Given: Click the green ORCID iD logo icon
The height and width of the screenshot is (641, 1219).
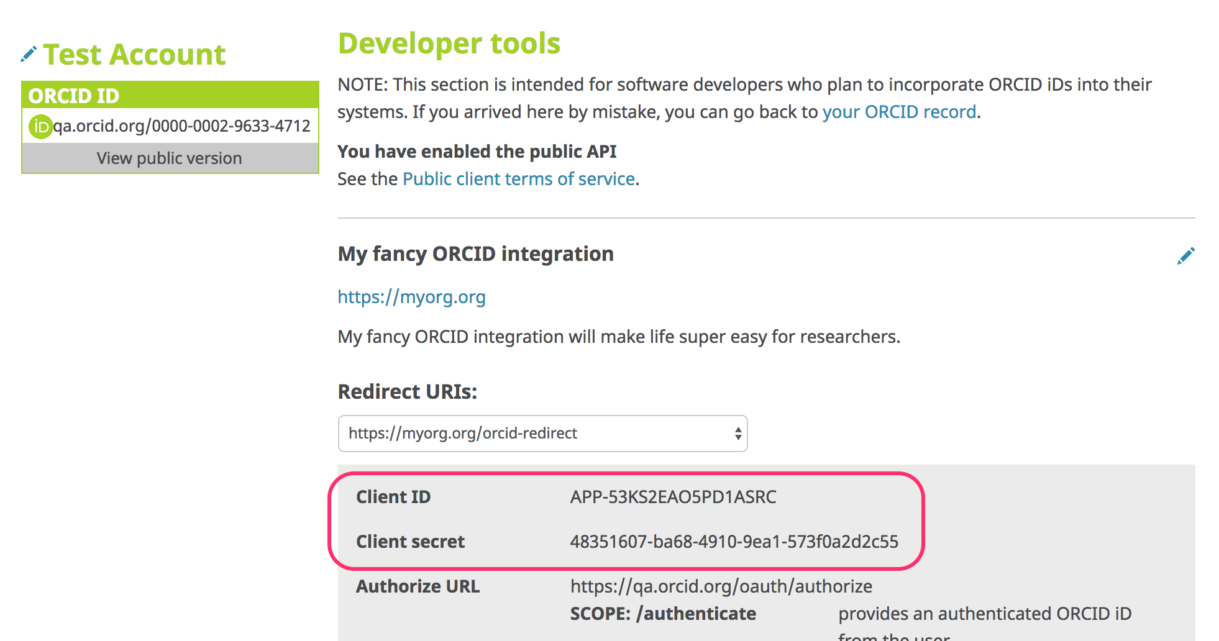Looking at the screenshot, I should point(40,127).
